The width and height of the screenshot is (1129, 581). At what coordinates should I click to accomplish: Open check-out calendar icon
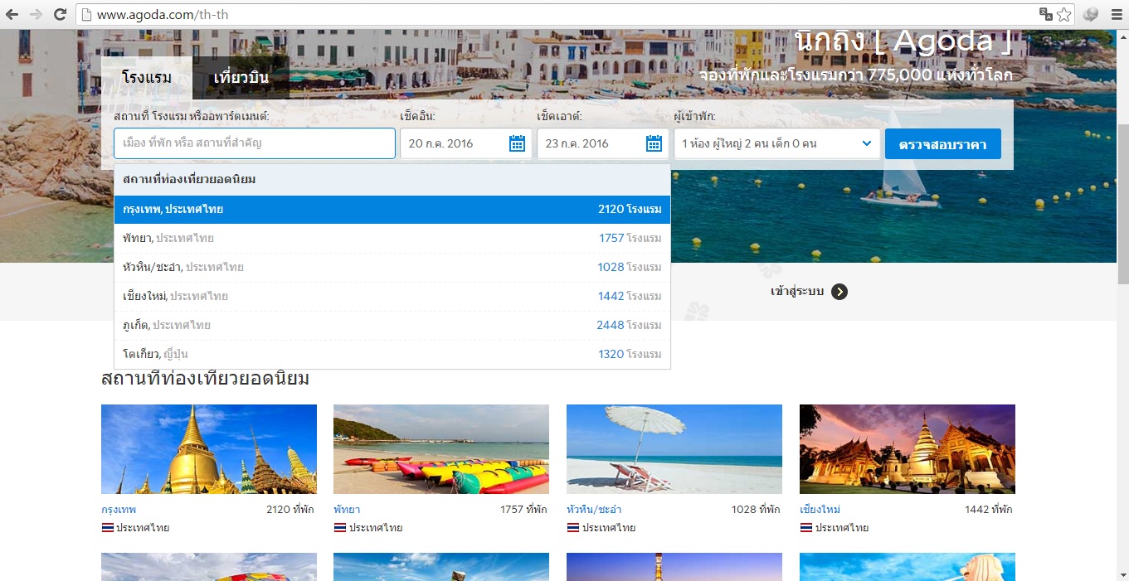point(654,143)
